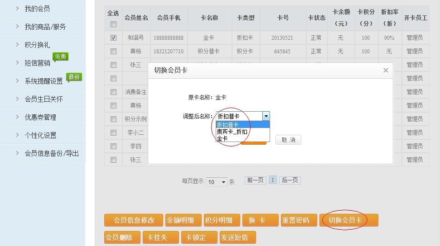Click the arrow icon beside 优惠券管理
Viewport: 440px width, 246px height.
[x=17, y=117]
